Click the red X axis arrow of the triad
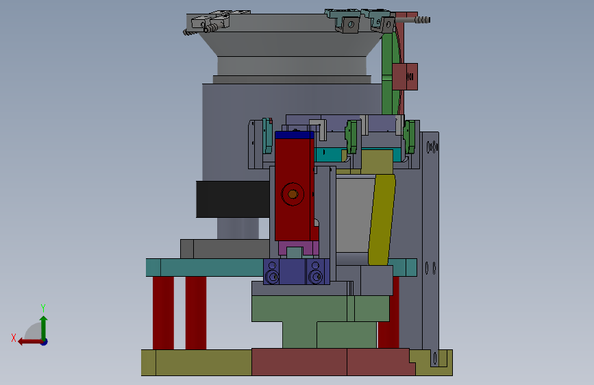The image size is (594, 385). tap(29, 342)
